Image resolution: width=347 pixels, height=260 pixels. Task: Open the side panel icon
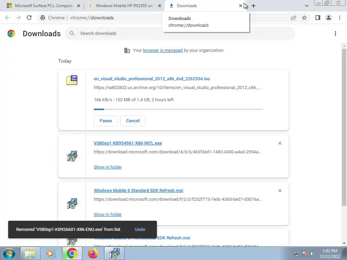318,18
